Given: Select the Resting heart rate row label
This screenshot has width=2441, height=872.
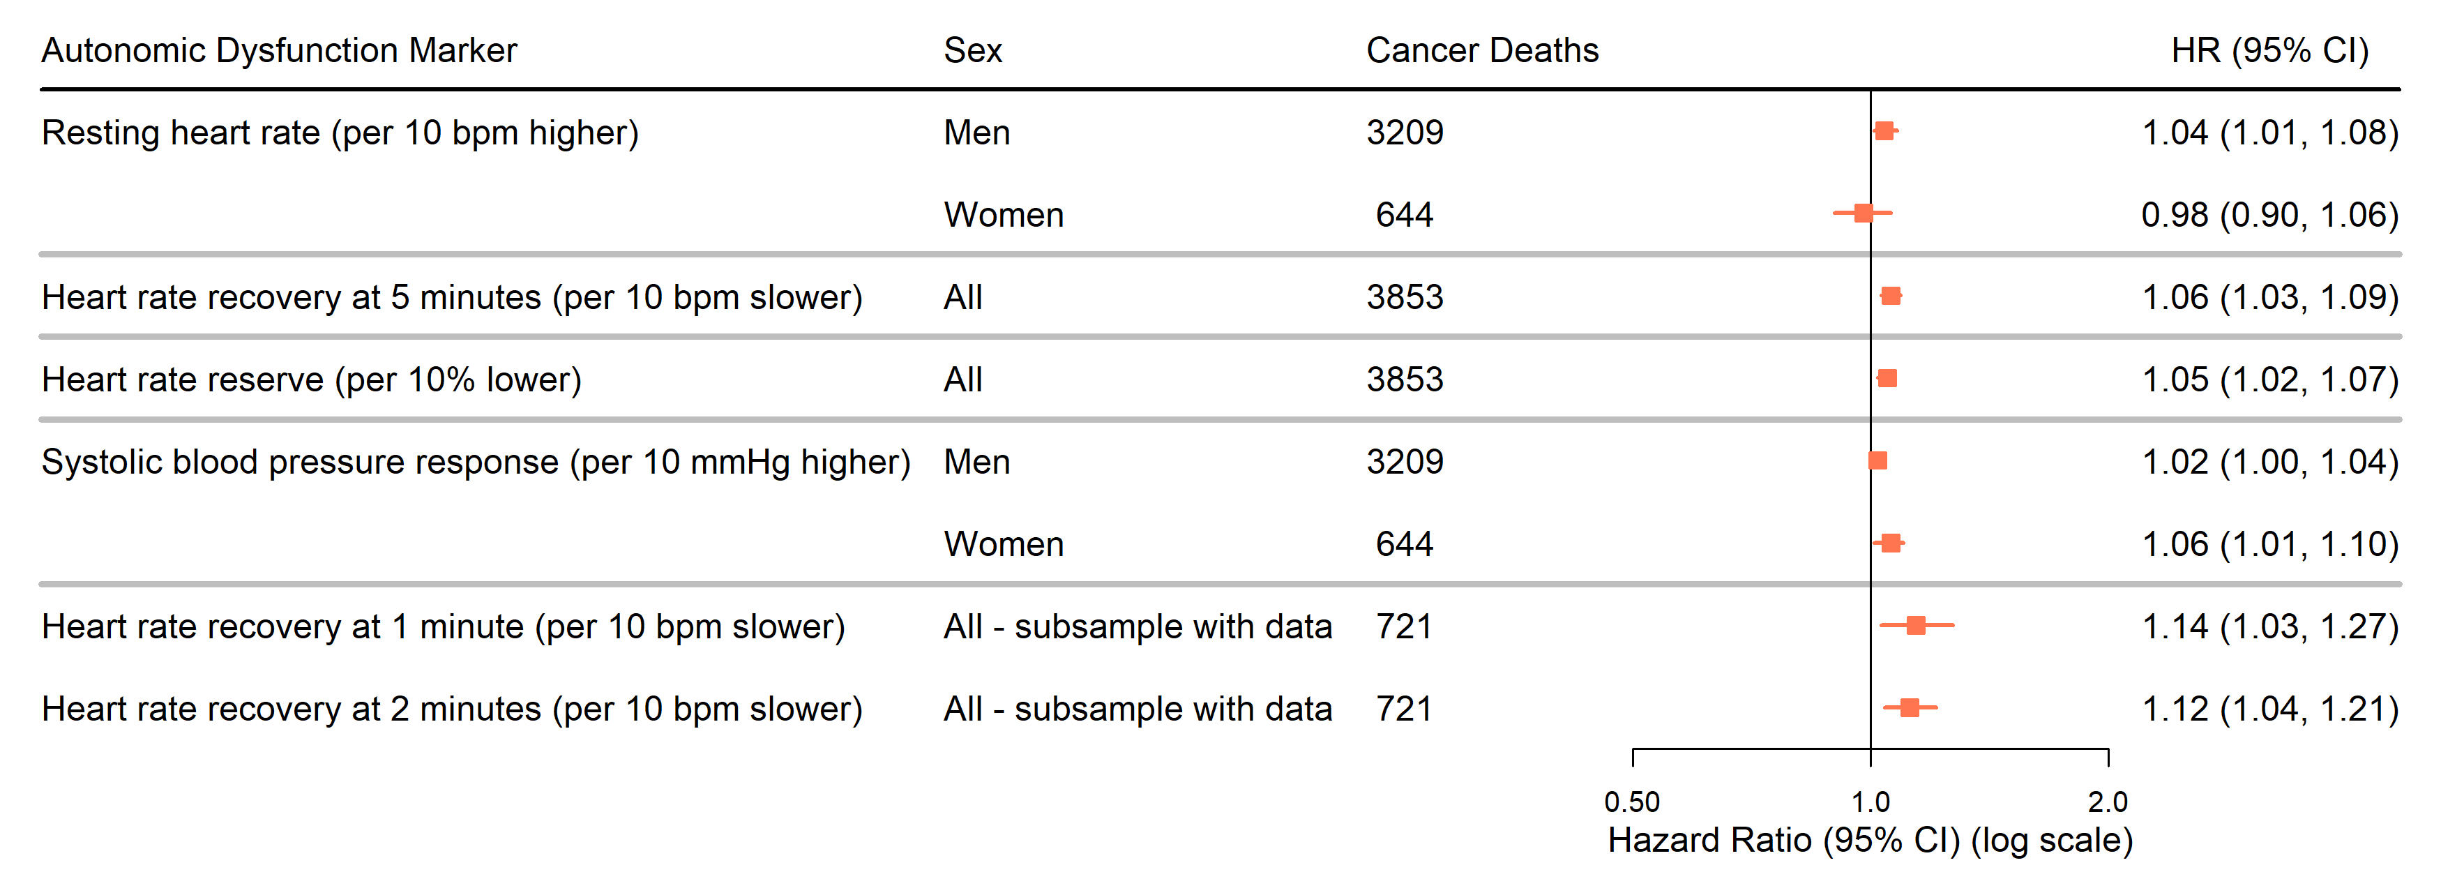Looking at the screenshot, I should click(340, 133).
